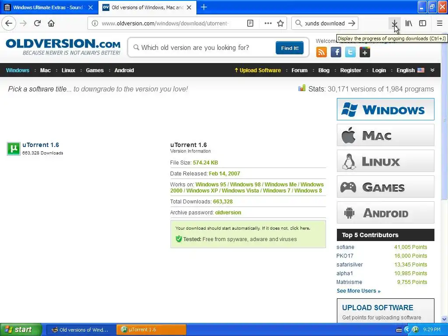Click the stats bar chart icon
The width and height of the screenshot is (448, 336).
coord(302,88)
